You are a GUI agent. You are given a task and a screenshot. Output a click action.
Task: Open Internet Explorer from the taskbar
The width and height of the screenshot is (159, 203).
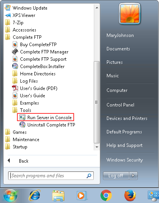(35, 195)
